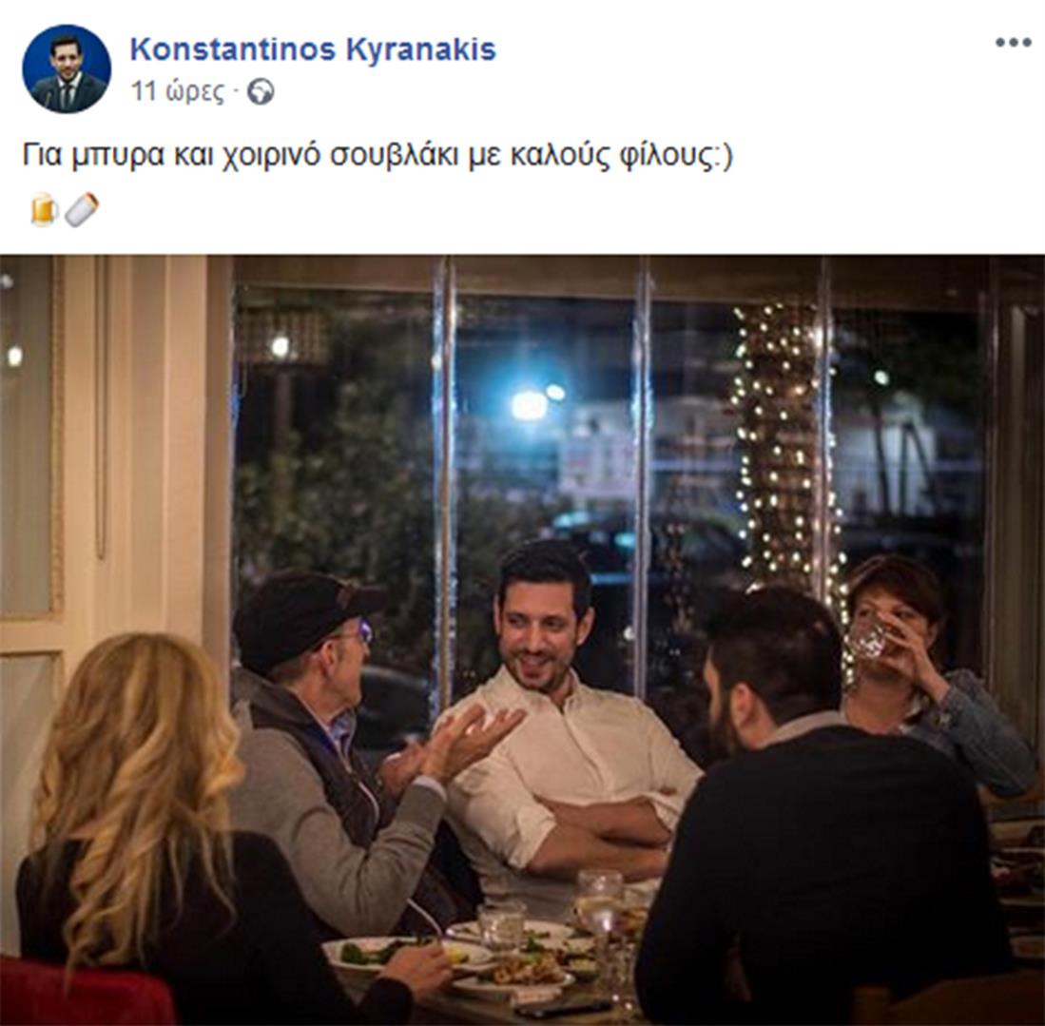This screenshot has height=1026, width=1045.
Task: Click the beer mug emoji
Action: [44, 209]
